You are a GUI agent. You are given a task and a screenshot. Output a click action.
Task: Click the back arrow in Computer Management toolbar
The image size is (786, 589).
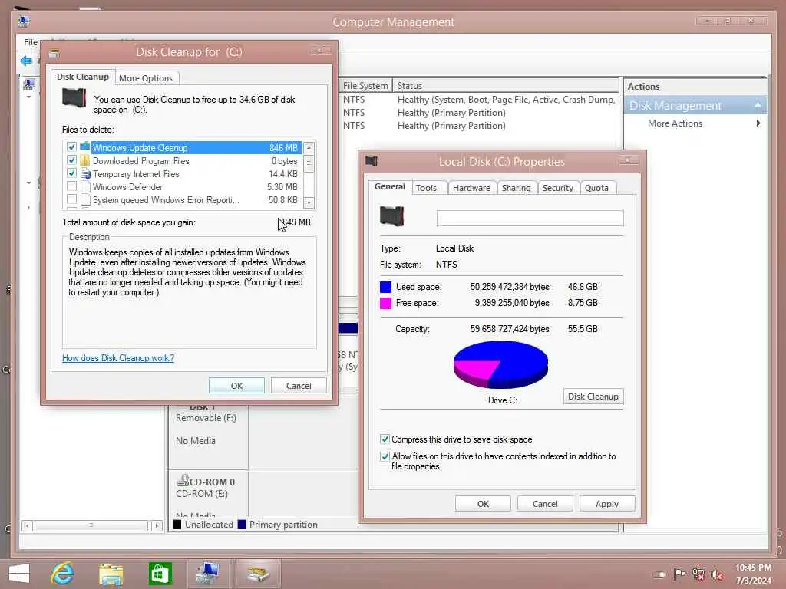26,61
